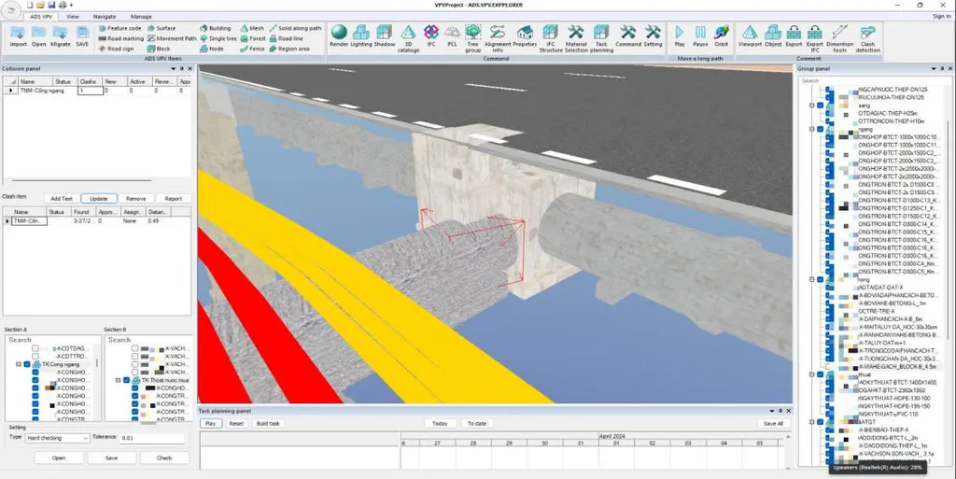Click the Tolerance input field
This screenshot has height=479, width=956.
151,438
